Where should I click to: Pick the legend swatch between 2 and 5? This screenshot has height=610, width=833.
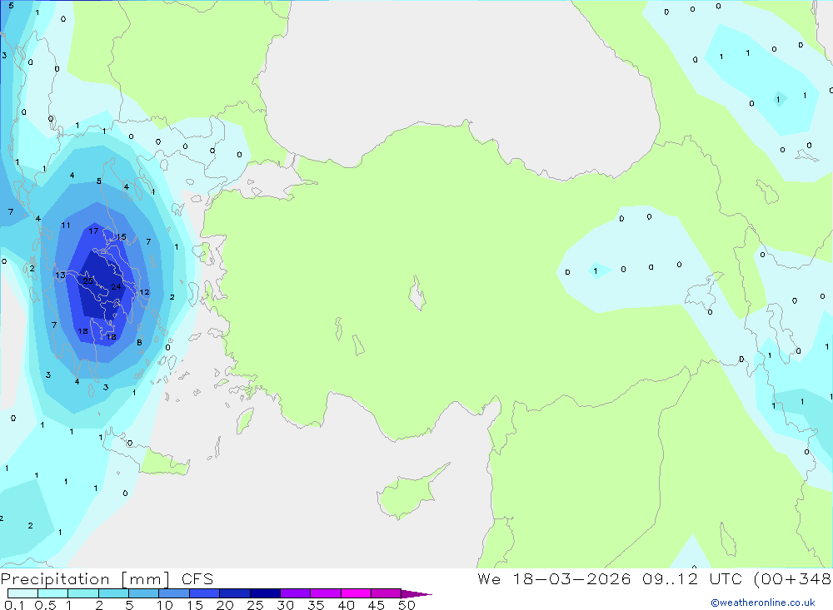[x=113, y=593]
